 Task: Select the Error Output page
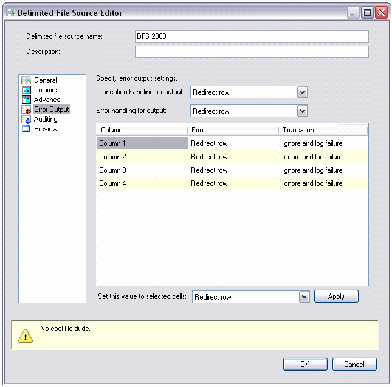[51, 109]
